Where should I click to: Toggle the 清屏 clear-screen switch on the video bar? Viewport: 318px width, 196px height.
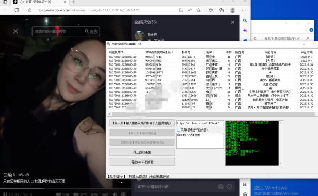click(x=76, y=194)
